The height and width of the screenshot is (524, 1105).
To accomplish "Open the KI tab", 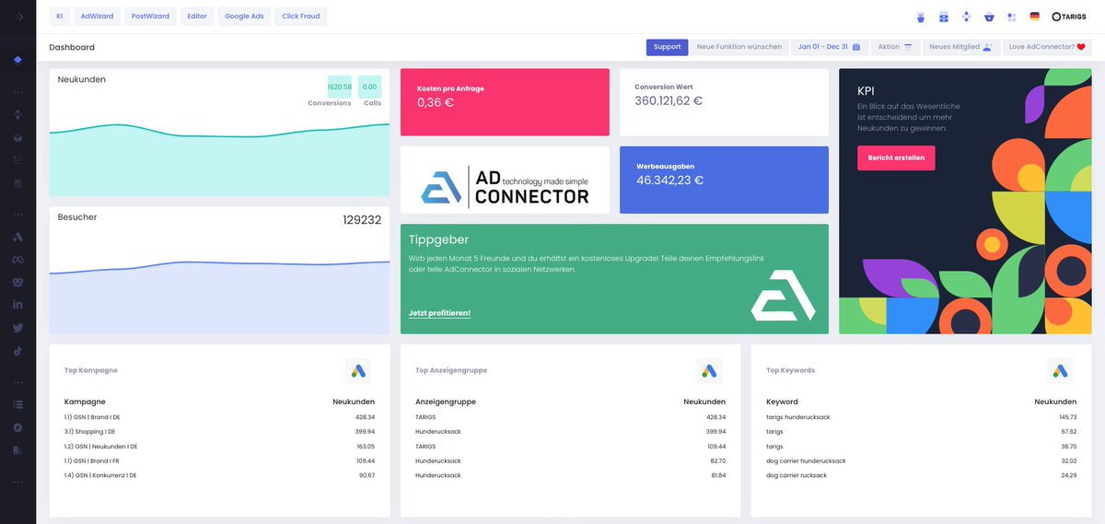I will point(60,16).
